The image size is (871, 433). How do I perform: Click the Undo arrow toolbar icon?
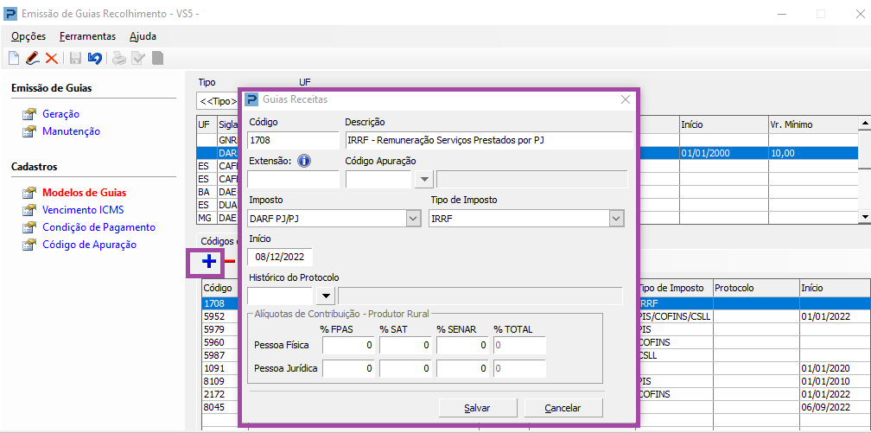95,59
